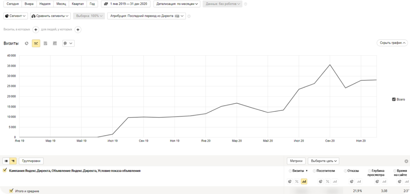Open table settings gear
410x194 pixels.
click(406, 161)
